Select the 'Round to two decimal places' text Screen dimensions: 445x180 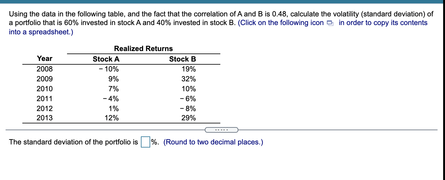214,142
